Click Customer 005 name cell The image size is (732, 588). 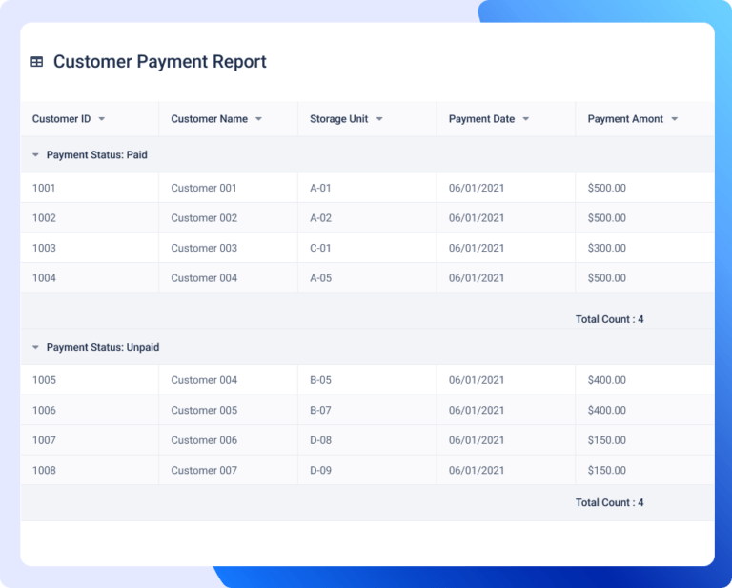[229, 410]
